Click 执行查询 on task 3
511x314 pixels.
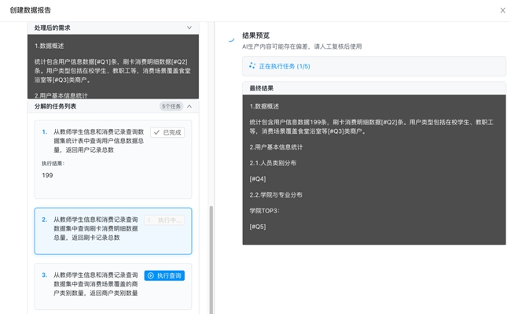click(x=164, y=275)
